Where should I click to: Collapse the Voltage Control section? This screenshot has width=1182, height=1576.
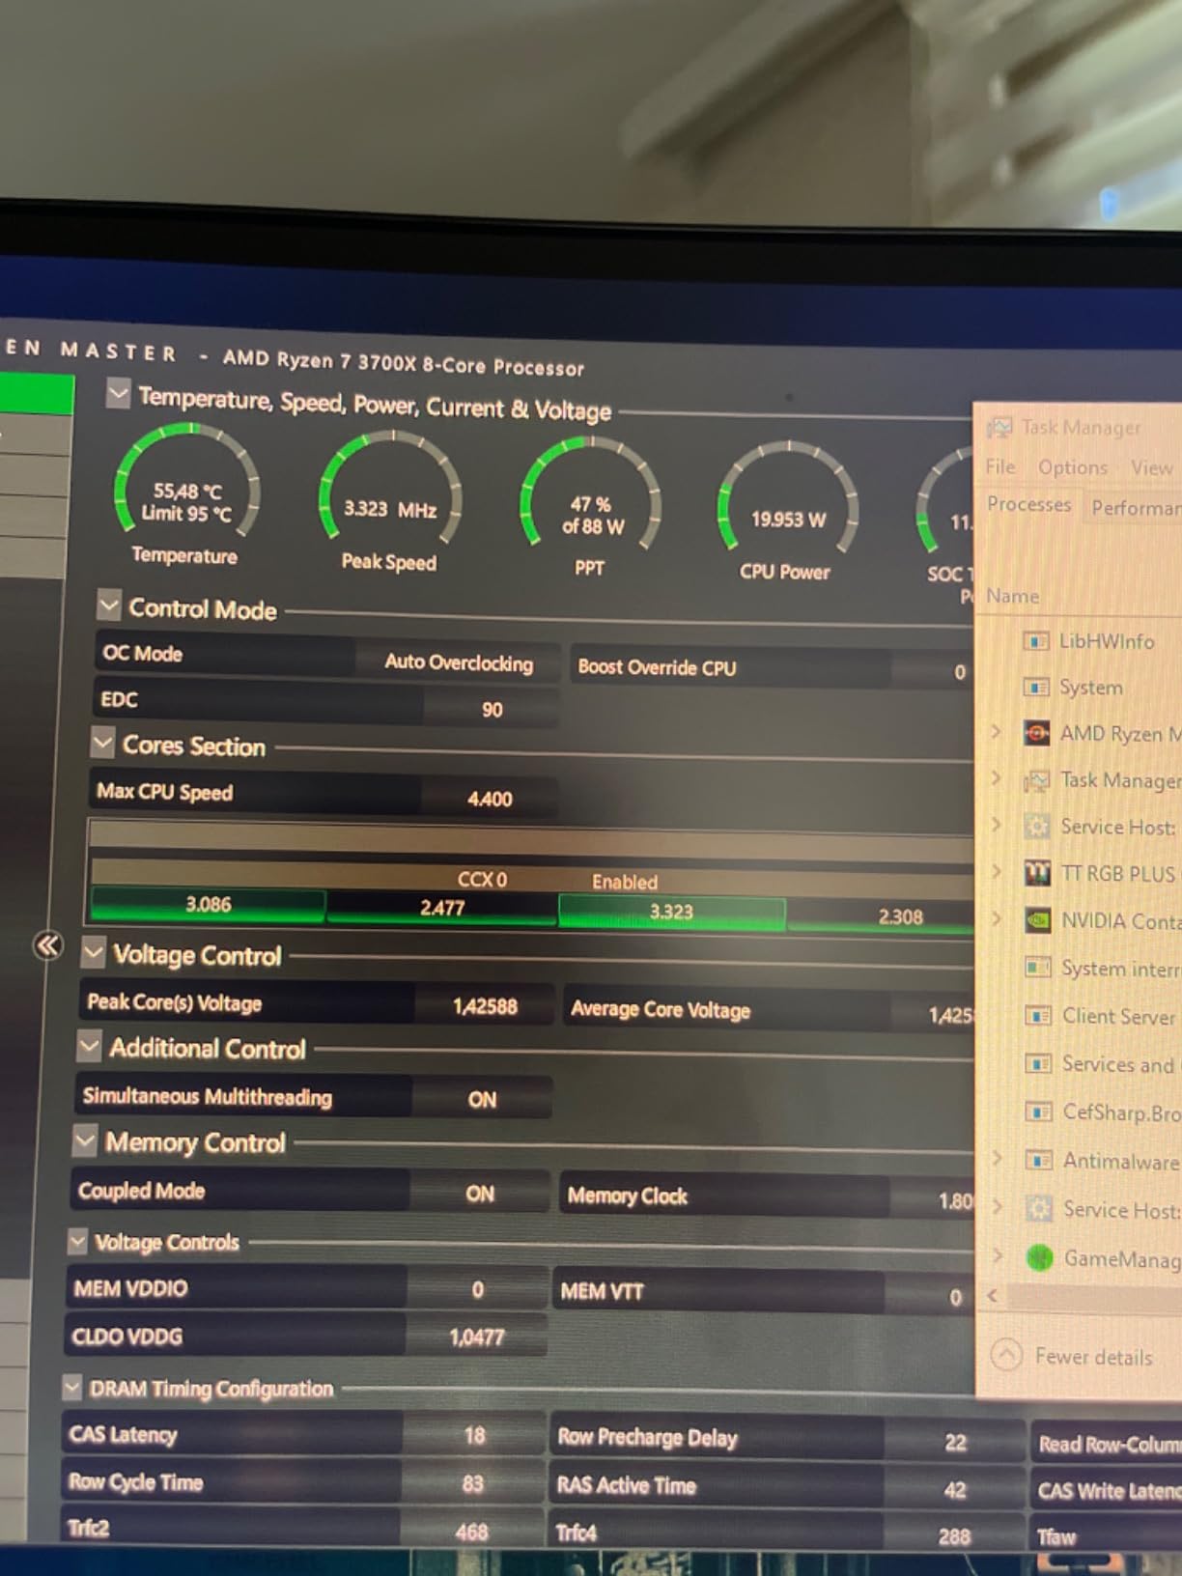(94, 953)
